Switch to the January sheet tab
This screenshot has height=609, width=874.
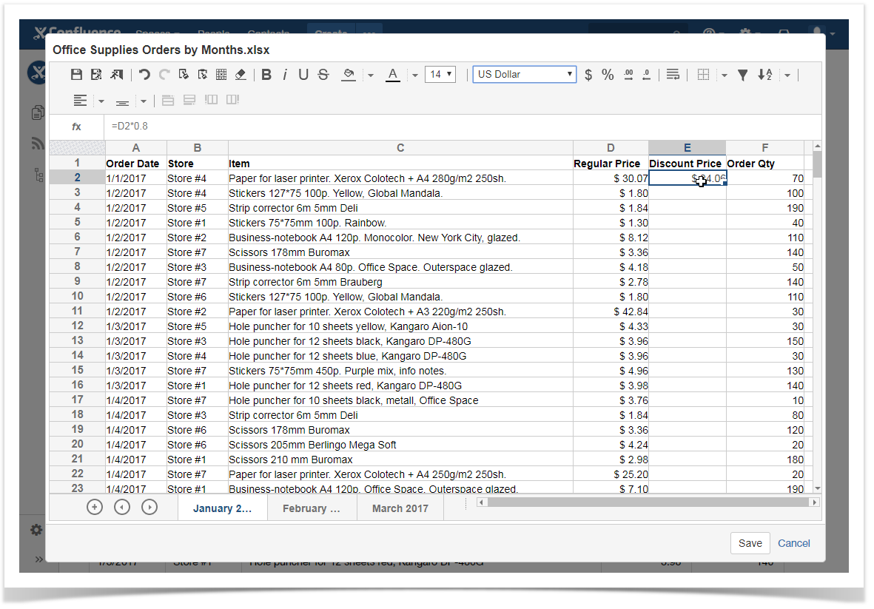pyautogui.click(x=223, y=508)
